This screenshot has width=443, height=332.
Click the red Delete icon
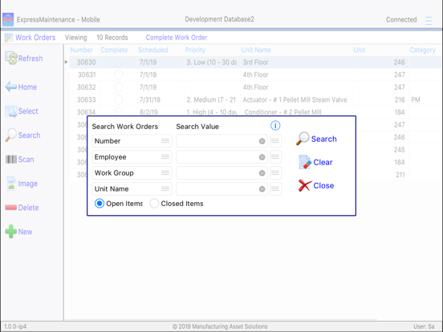[x=11, y=208]
